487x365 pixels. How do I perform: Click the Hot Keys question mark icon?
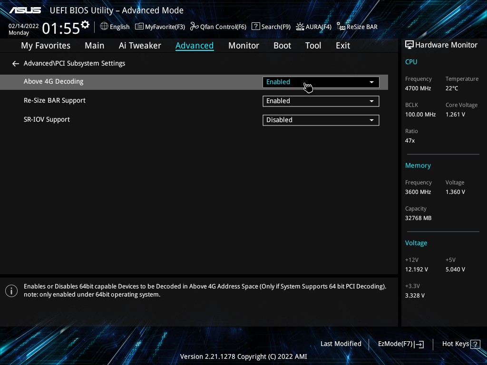[x=475, y=344]
